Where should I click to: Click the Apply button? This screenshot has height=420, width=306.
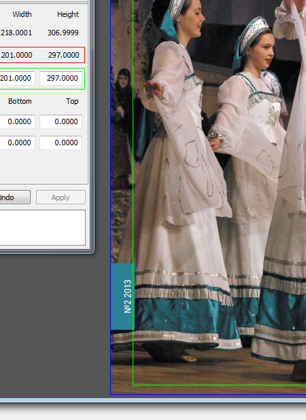click(x=61, y=197)
